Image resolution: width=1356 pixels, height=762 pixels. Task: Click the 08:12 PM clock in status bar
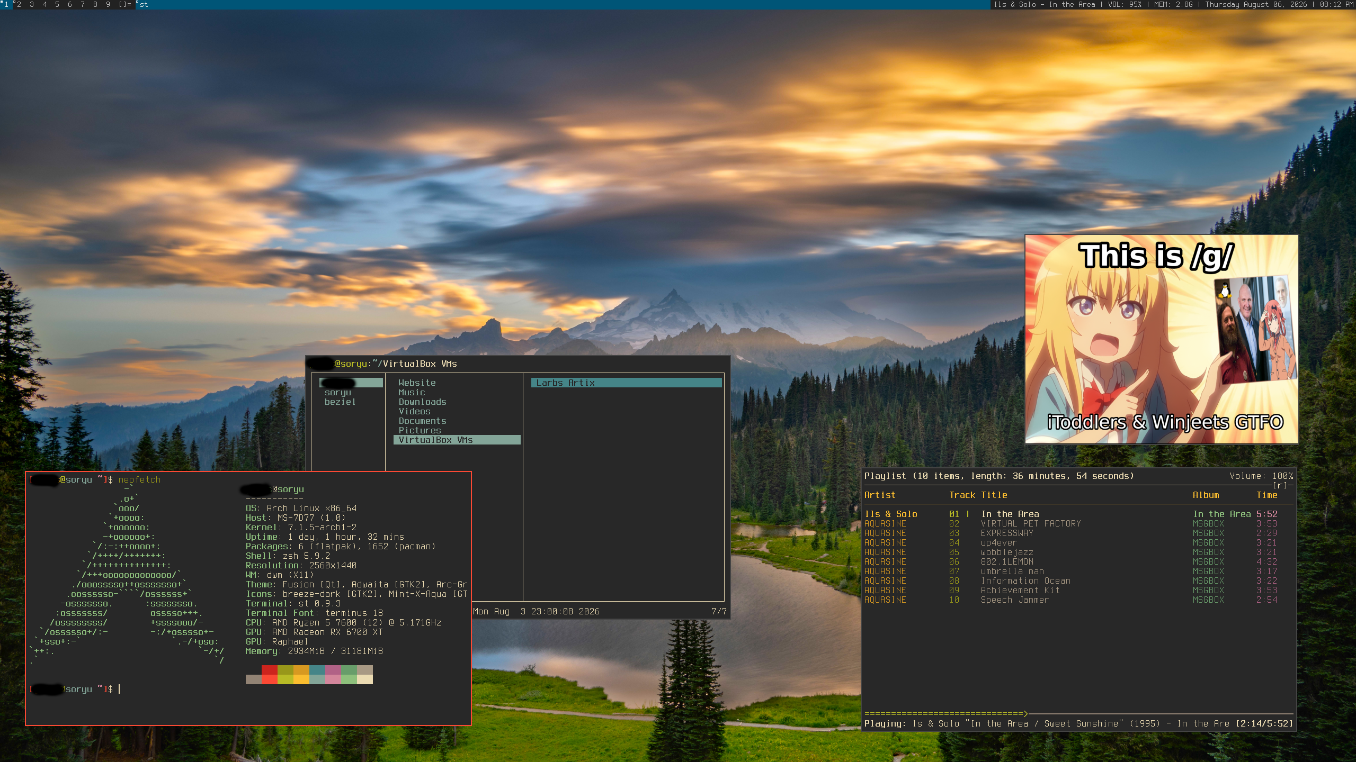tap(1336, 4)
